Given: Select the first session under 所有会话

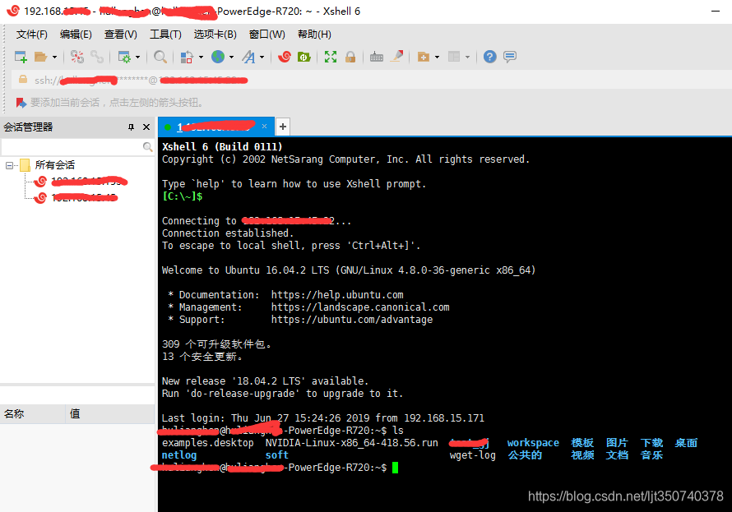Looking at the screenshot, I should tap(81, 181).
